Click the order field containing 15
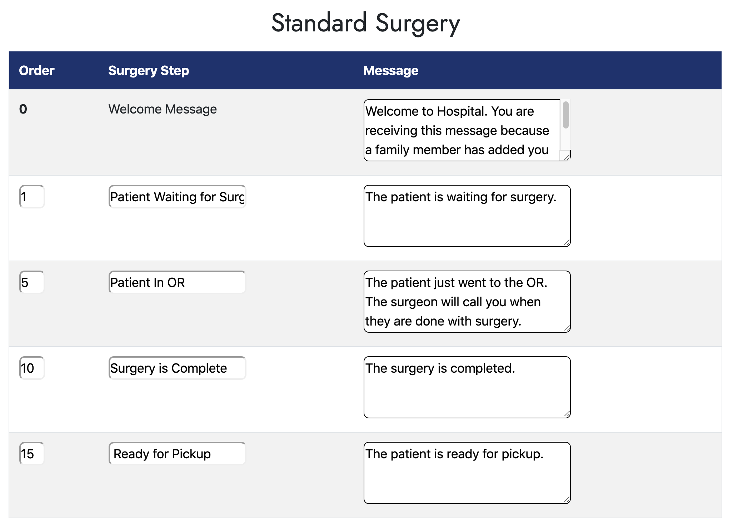The image size is (738, 524). pyautogui.click(x=32, y=454)
